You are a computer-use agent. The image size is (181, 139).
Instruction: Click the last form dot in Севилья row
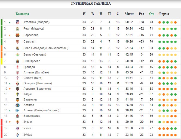tap(176, 42)
